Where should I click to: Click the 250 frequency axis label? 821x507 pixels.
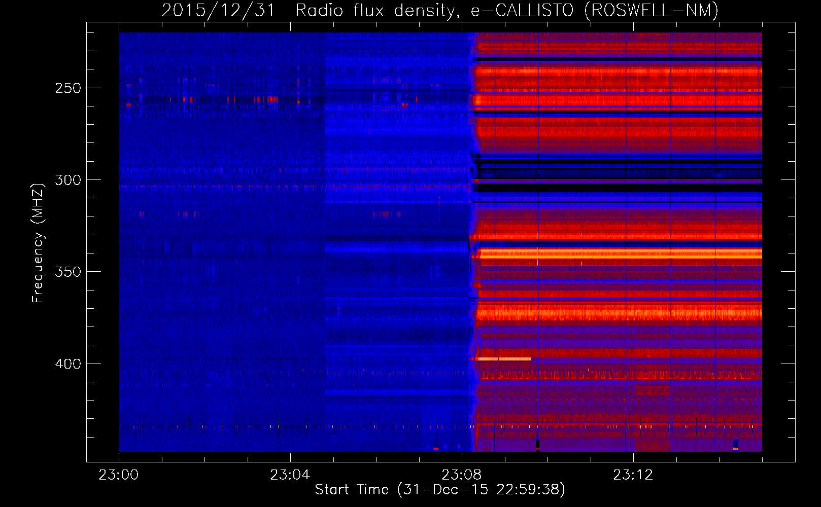coord(68,88)
